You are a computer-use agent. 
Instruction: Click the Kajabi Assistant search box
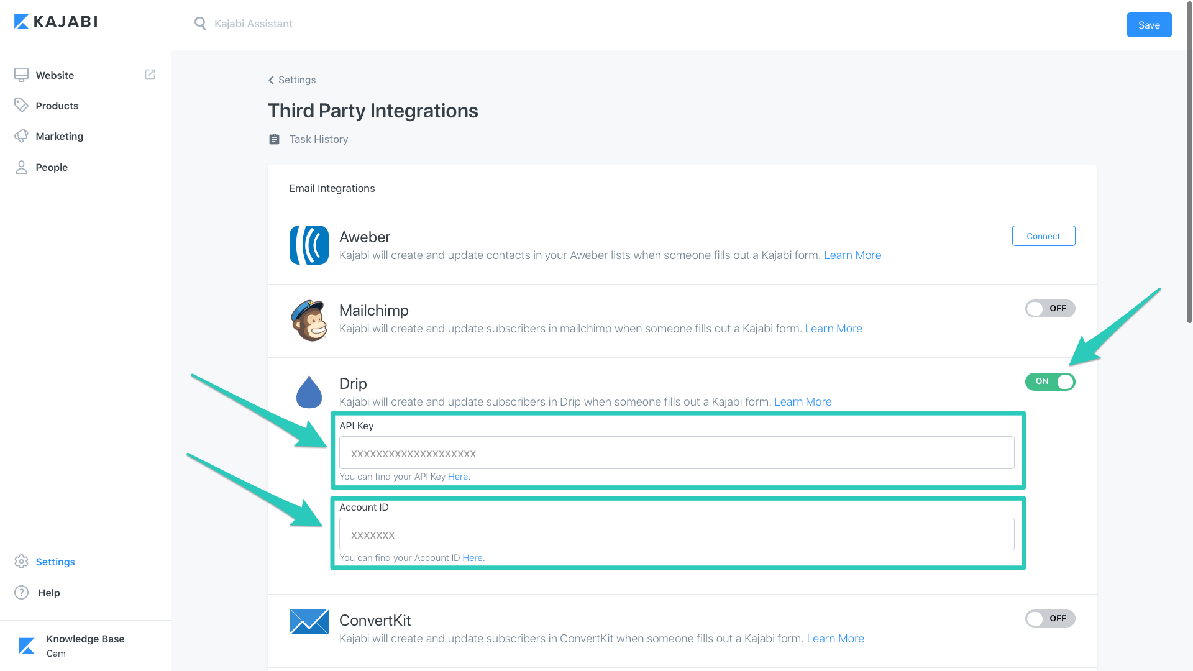tap(254, 24)
